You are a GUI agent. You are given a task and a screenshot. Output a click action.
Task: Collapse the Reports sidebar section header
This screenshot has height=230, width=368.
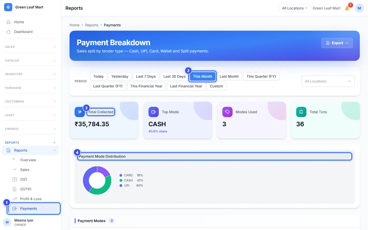click(x=30, y=143)
